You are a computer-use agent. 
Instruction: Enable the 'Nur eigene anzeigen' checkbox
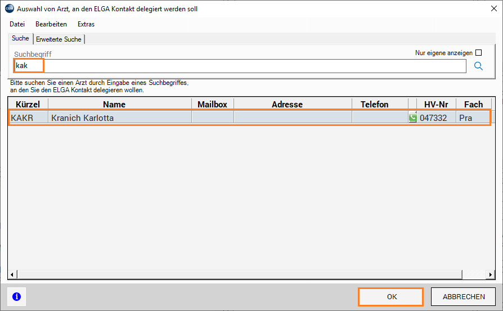(479, 53)
